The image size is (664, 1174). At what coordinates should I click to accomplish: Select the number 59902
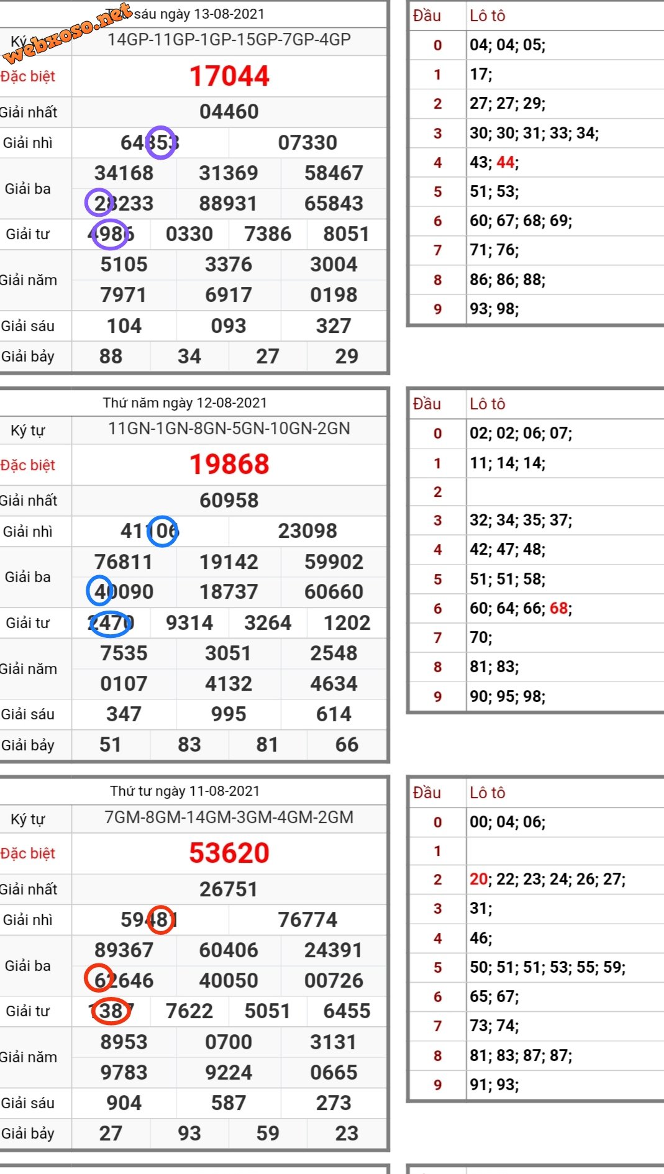pyautogui.click(x=334, y=562)
